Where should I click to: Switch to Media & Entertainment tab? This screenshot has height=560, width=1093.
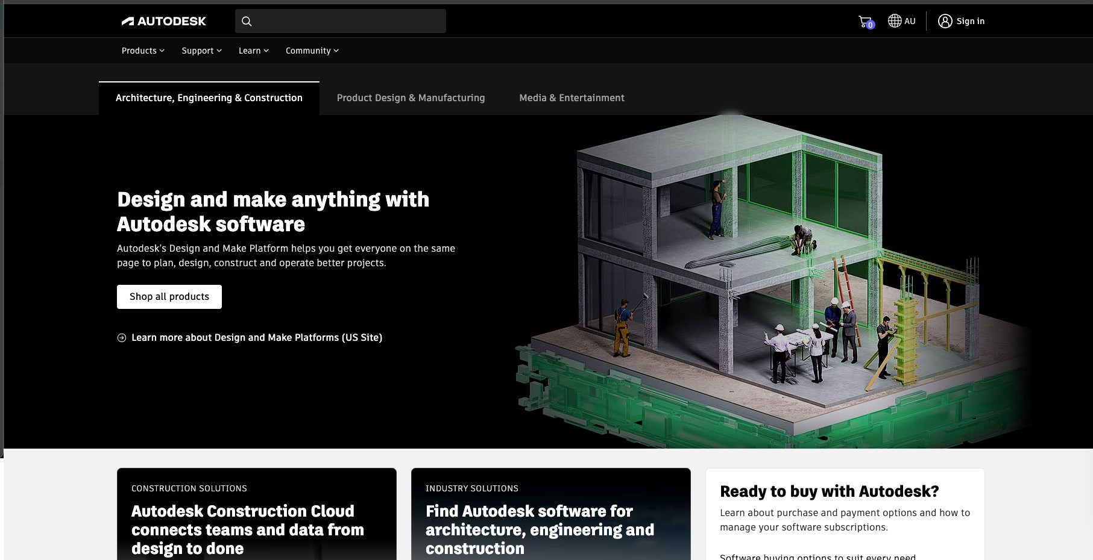[572, 98]
